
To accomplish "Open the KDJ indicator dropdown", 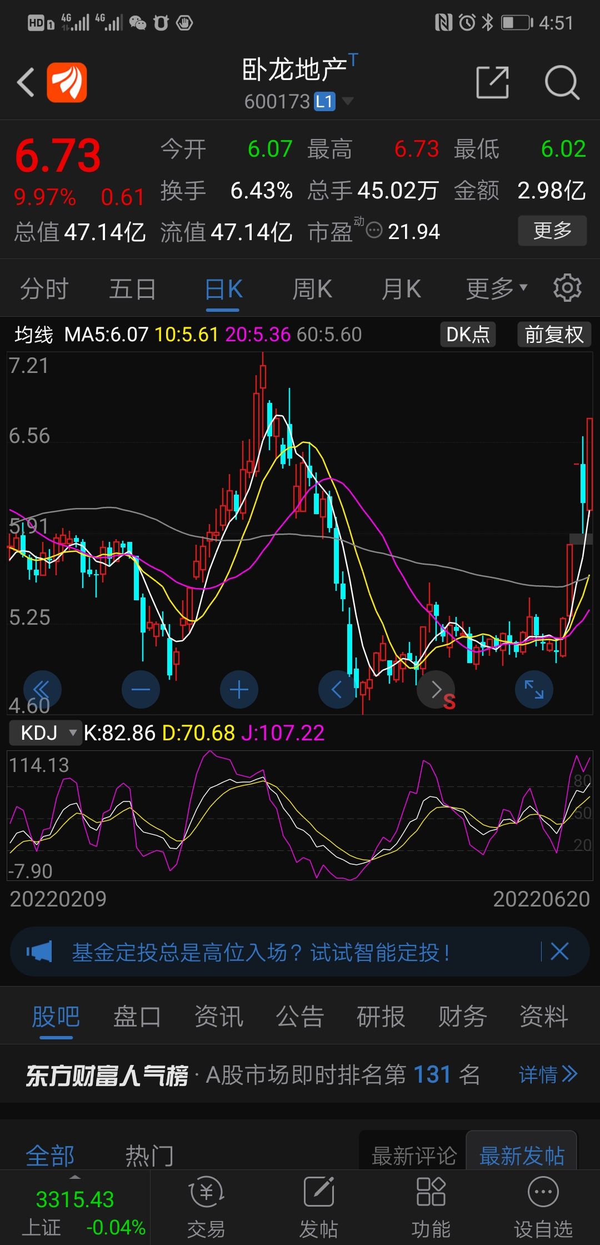I will [x=46, y=733].
